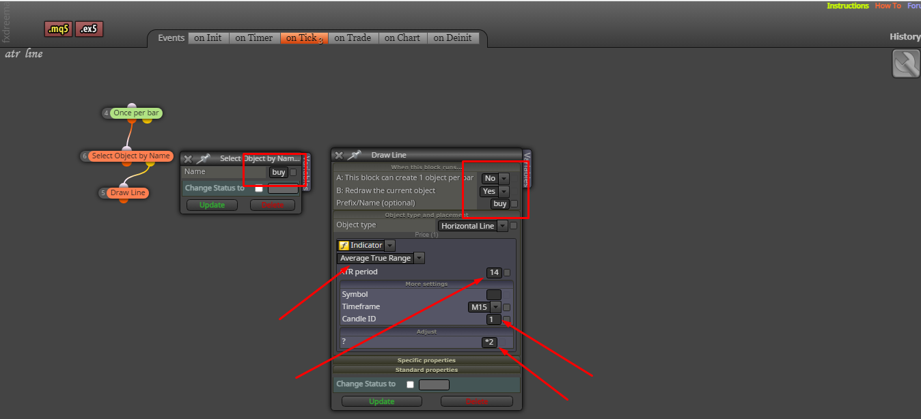Toggle Change Status checkbox in Select Object dialog

tap(259, 188)
